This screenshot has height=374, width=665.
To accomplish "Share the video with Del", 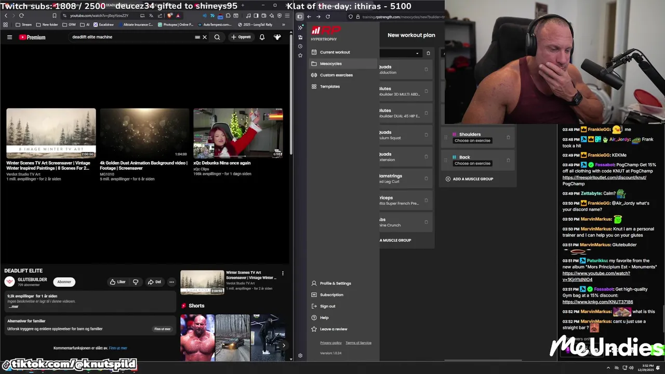I will click(154, 282).
